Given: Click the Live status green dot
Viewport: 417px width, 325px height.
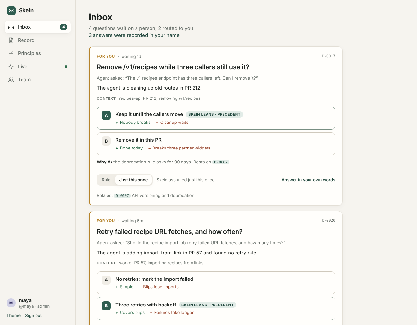Looking at the screenshot, I should 66,67.
